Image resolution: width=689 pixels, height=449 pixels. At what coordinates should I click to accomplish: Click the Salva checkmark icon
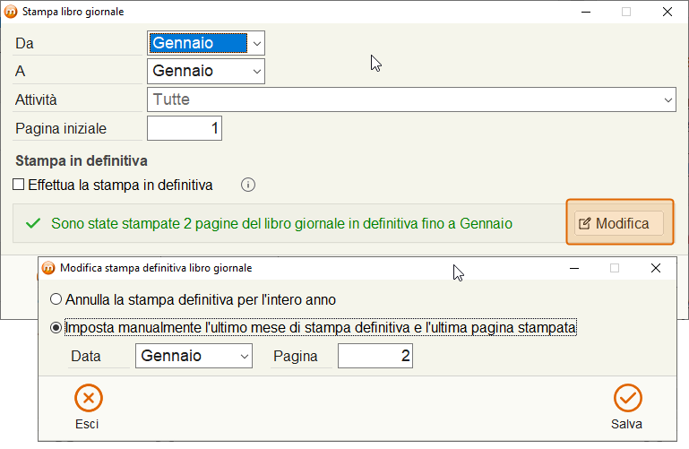(x=627, y=398)
